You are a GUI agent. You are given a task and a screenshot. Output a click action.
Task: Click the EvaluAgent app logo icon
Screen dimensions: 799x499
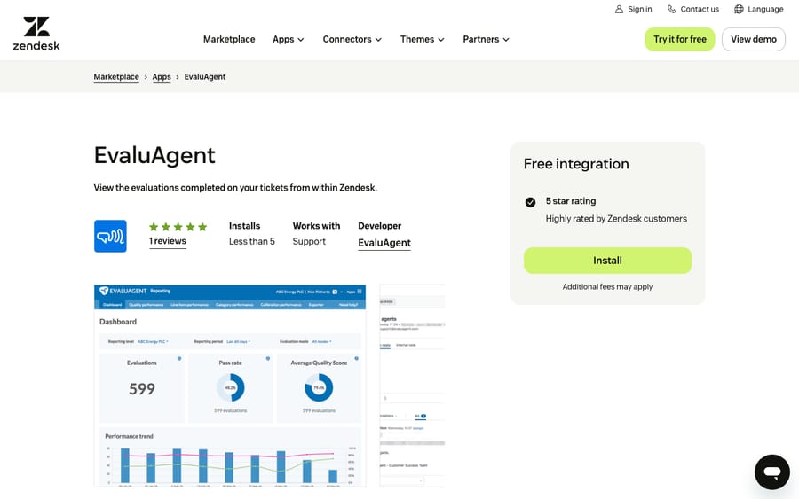[110, 236]
